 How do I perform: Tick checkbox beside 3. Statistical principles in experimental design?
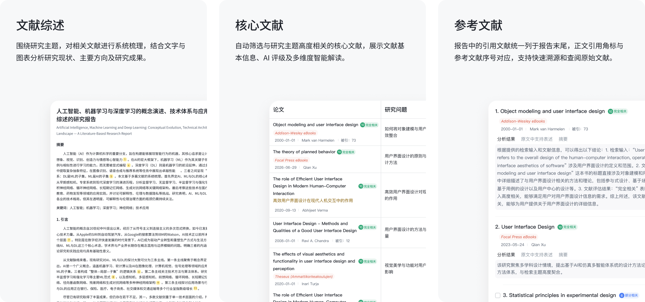[x=498, y=295]
